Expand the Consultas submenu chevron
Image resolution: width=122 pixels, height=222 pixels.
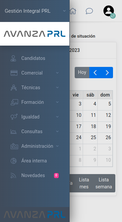pos(57,131)
